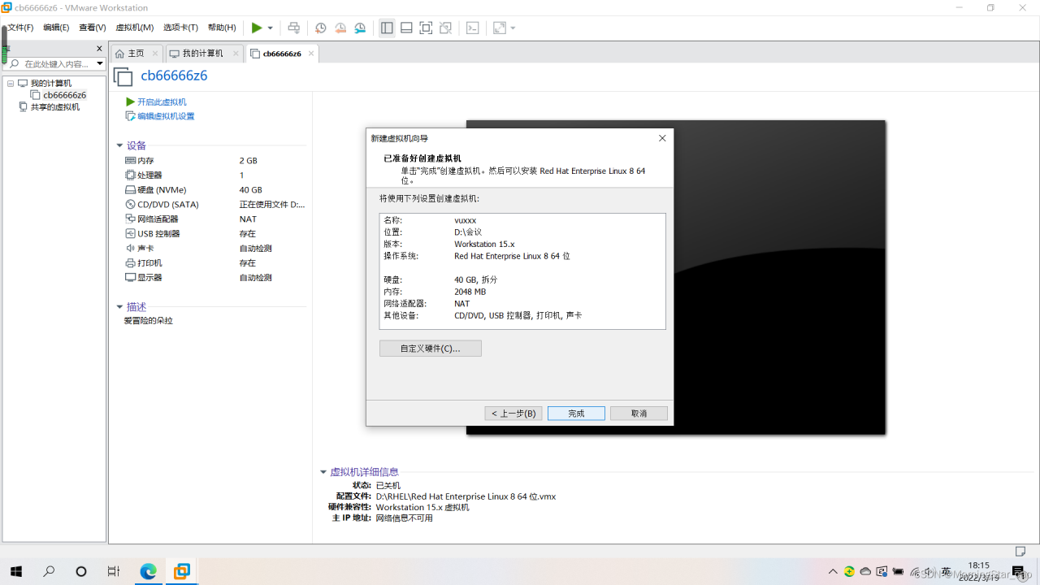Screen dimensions: 1040x585
Task: Click the 显示器 display device icon
Action: [x=130, y=278]
